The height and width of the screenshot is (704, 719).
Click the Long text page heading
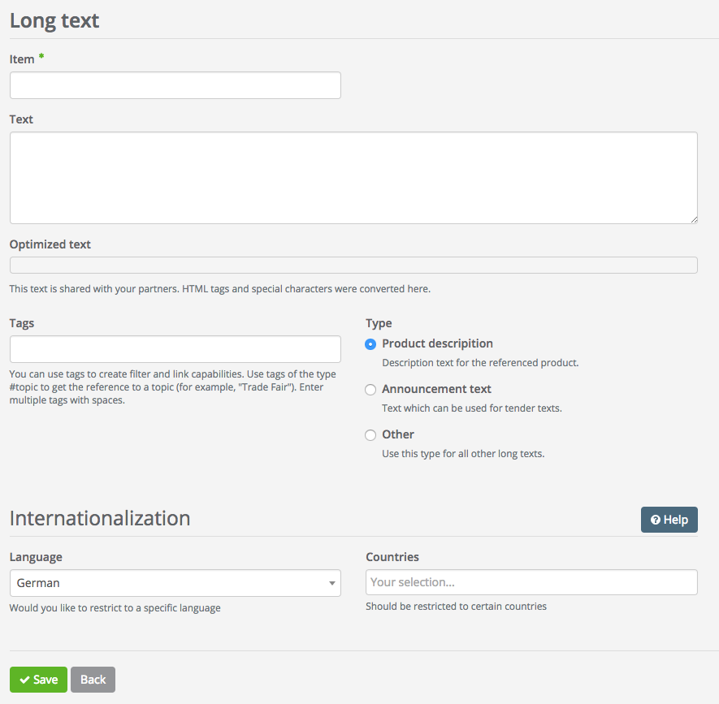coord(54,20)
